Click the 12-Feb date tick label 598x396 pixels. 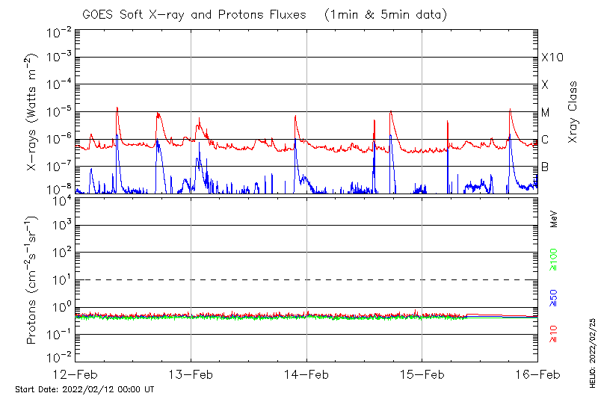click(x=75, y=374)
